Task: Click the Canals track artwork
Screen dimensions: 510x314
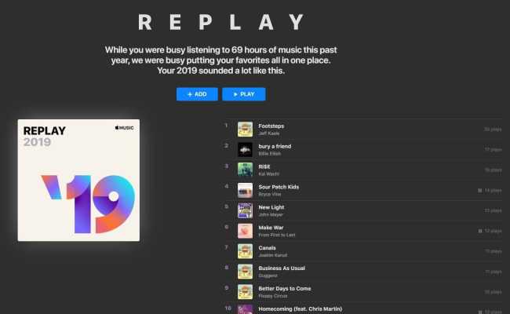Action: [245, 251]
